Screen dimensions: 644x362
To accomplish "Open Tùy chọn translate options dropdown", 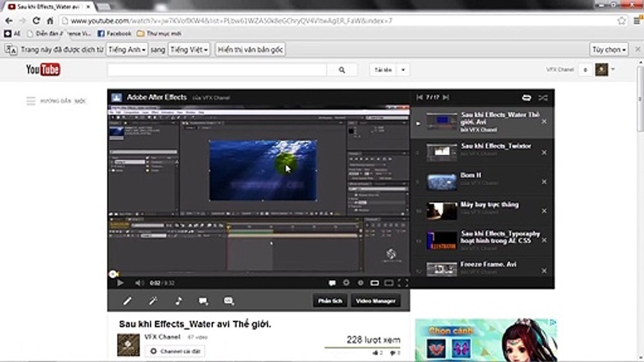I will click(609, 50).
